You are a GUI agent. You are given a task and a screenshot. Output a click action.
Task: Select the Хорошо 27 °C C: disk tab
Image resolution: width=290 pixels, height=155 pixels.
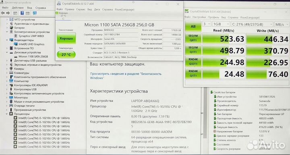click(x=64, y=16)
